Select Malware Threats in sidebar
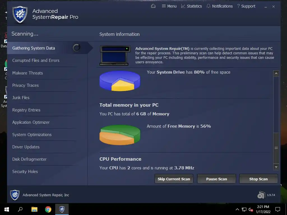 [x=27, y=73]
